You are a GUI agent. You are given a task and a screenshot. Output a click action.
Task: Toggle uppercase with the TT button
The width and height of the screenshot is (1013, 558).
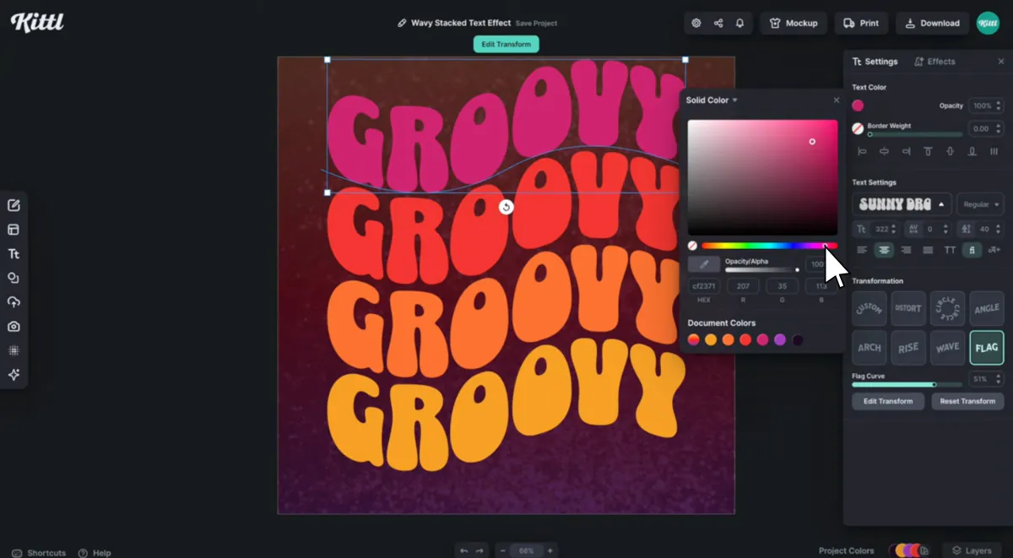pyautogui.click(x=950, y=250)
